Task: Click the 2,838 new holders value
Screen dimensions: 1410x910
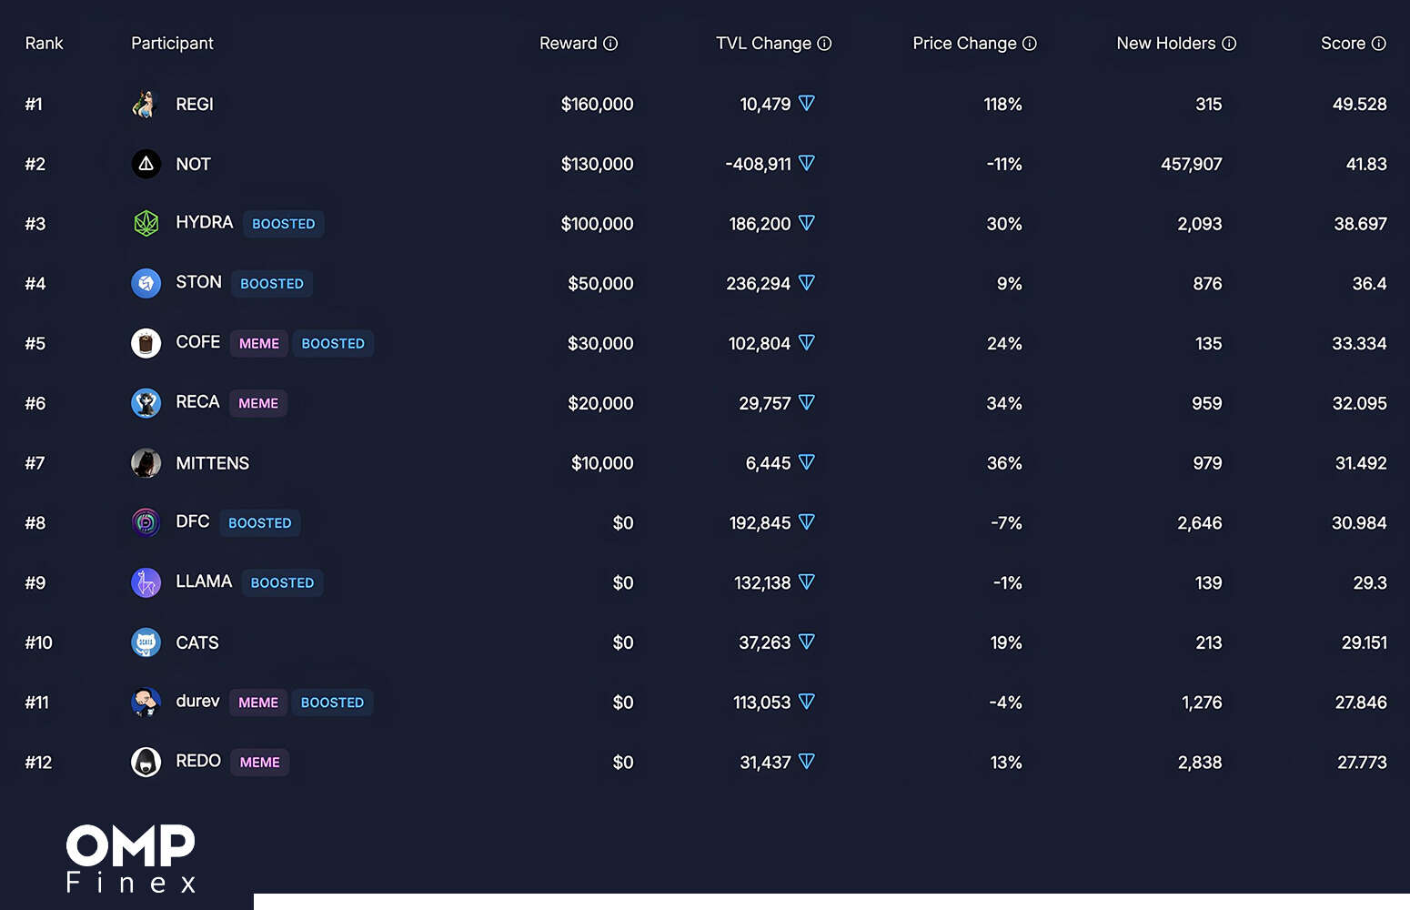Action: coord(1200,763)
